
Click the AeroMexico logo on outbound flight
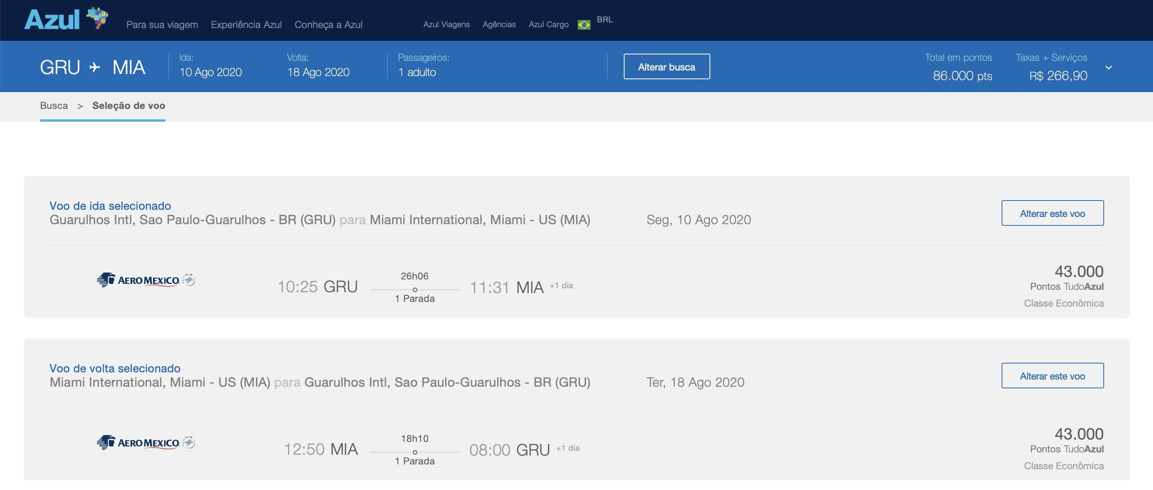click(x=146, y=280)
